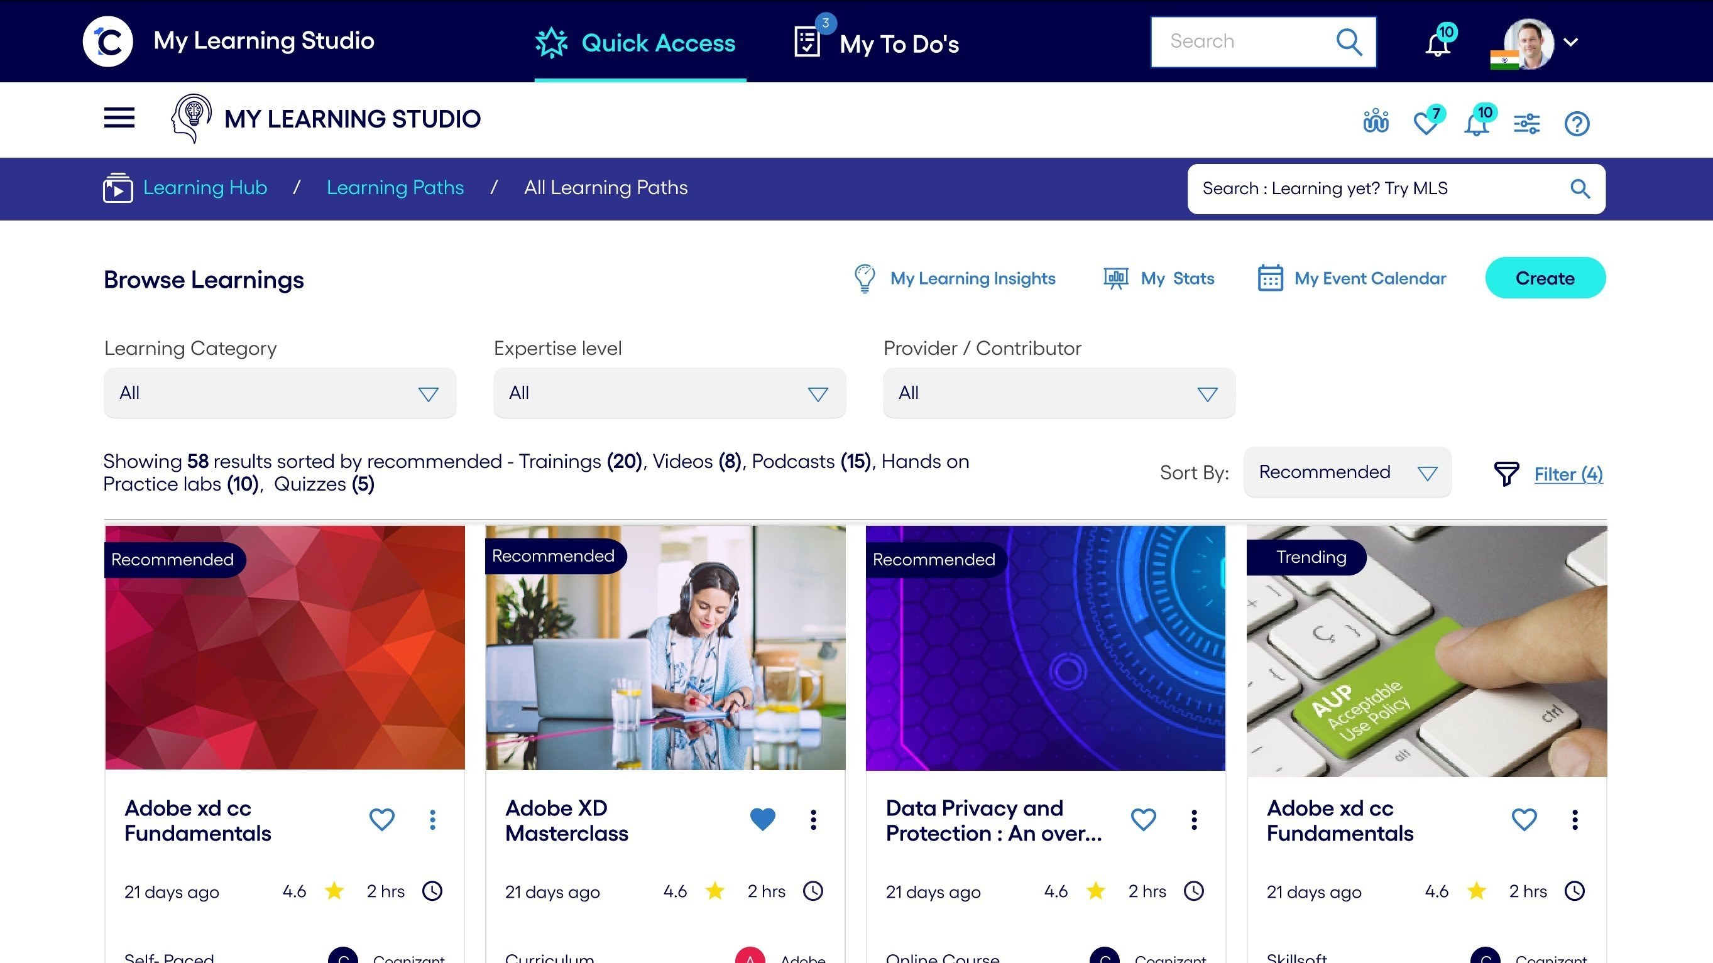Open the user profile avatar
This screenshot has height=963, width=1713.
tap(1528, 43)
